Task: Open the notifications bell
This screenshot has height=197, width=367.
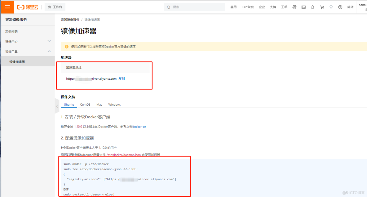Action: pyautogui.click(x=313, y=7)
